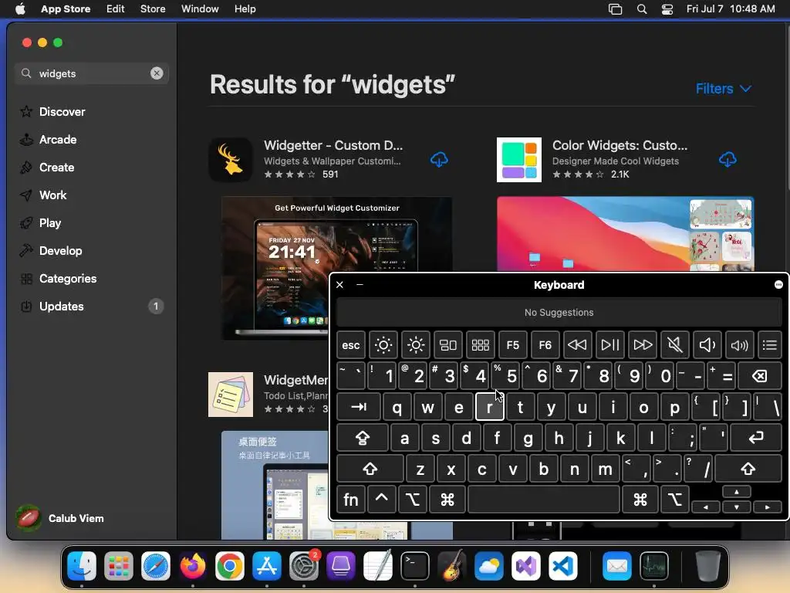Tap brightness down key on keyboard
Image resolution: width=790 pixels, height=593 pixels.
coord(383,345)
